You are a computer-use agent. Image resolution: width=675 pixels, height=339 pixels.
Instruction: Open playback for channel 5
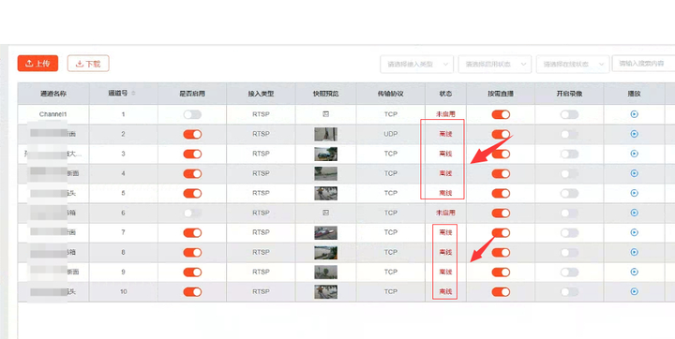click(x=634, y=193)
